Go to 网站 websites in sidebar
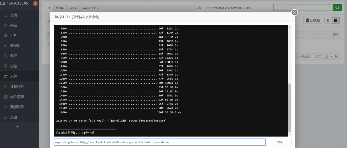 click(14, 25)
